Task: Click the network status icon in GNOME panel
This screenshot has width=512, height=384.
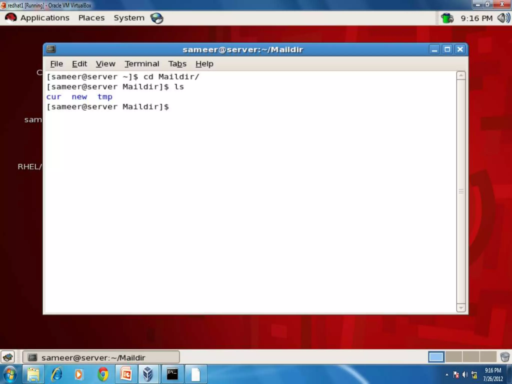Action: pyautogui.click(x=447, y=18)
